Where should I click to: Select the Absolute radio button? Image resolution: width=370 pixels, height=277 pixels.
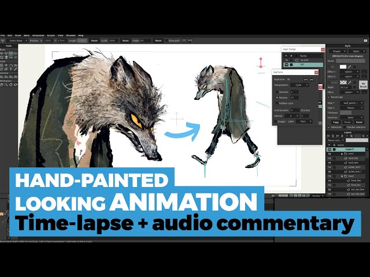(277, 92)
